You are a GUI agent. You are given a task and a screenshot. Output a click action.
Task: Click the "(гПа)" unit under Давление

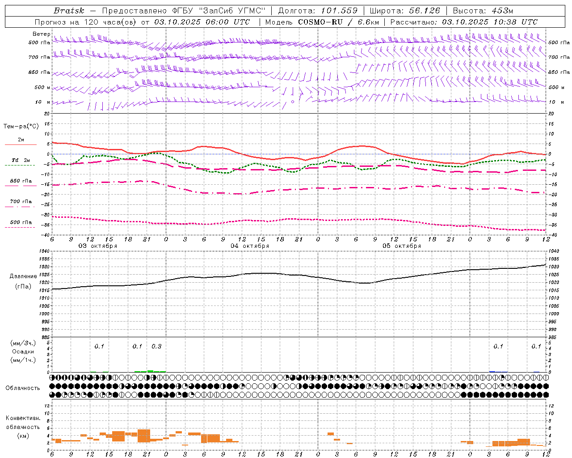click(23, 287)
